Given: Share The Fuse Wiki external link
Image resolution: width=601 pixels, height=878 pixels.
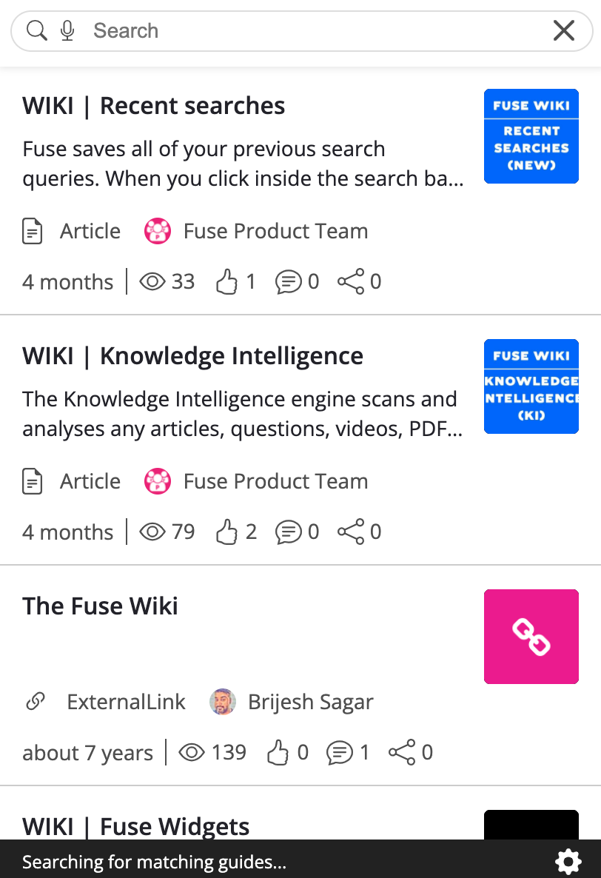Looking at the screenshot, I should tap(402, 752).
